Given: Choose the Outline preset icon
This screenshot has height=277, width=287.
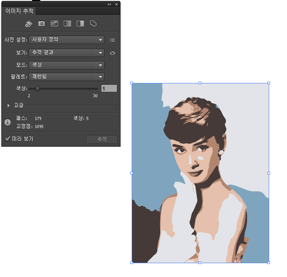Looking at the screenshot, I should pos(93,24).
